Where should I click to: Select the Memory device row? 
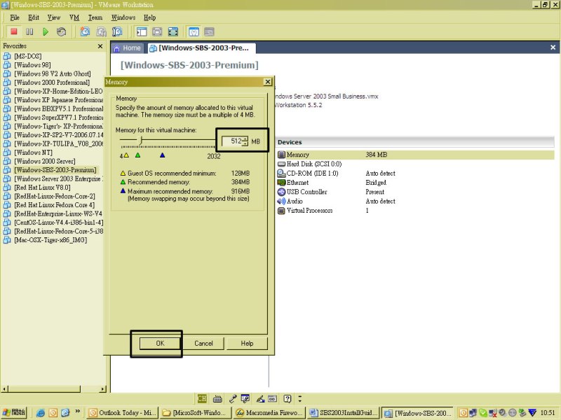point(415,155)
